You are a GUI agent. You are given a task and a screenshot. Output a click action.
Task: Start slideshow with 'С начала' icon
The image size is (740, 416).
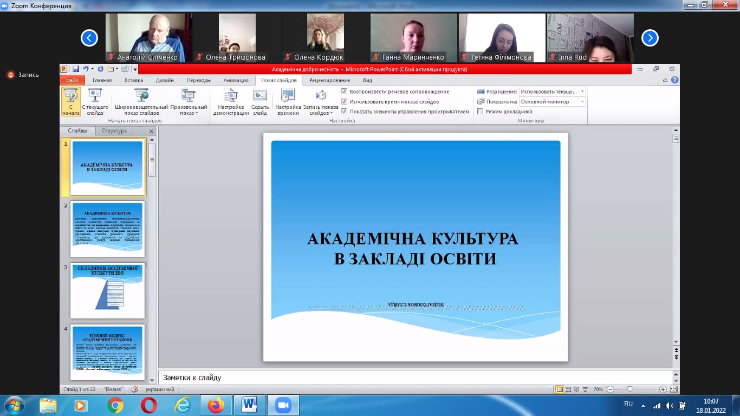pyautogui.click(x=70, y=102)
